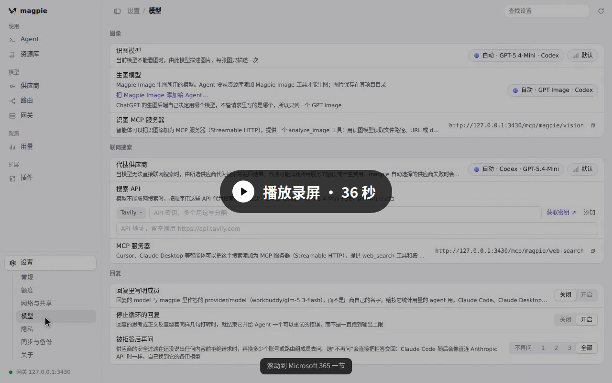This screenshot has height=383, width=612.
Task: Click the 添加 button for search API
Action: pyautogui.click(x=589, y=213)
